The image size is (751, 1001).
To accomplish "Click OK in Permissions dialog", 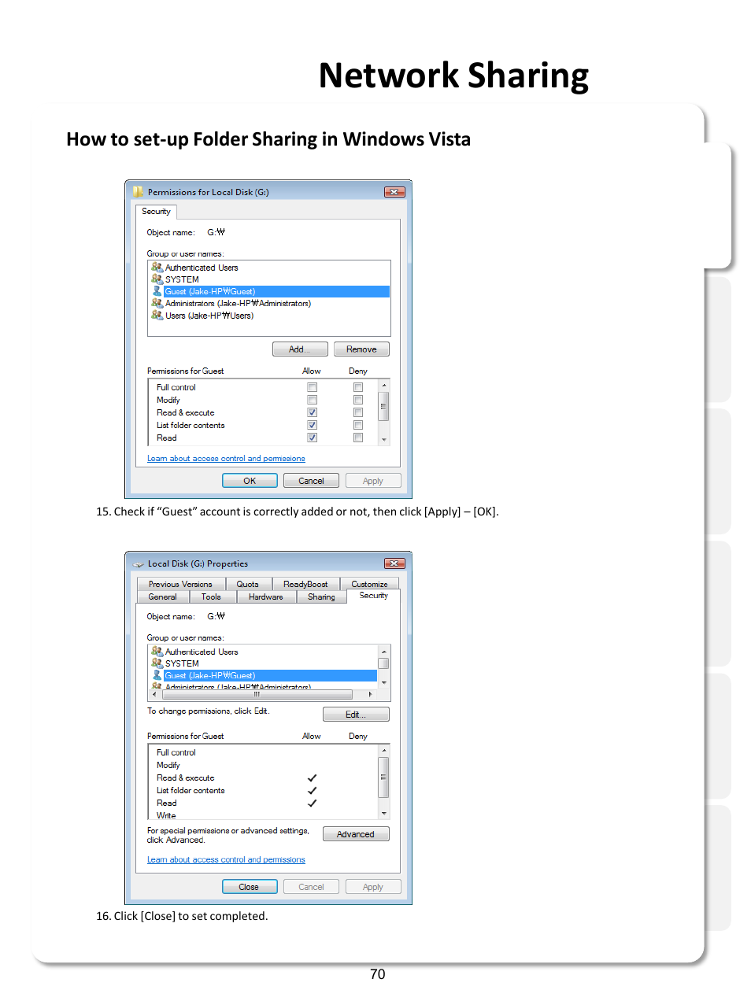I will pyautogui.click(x=250, y=481).
